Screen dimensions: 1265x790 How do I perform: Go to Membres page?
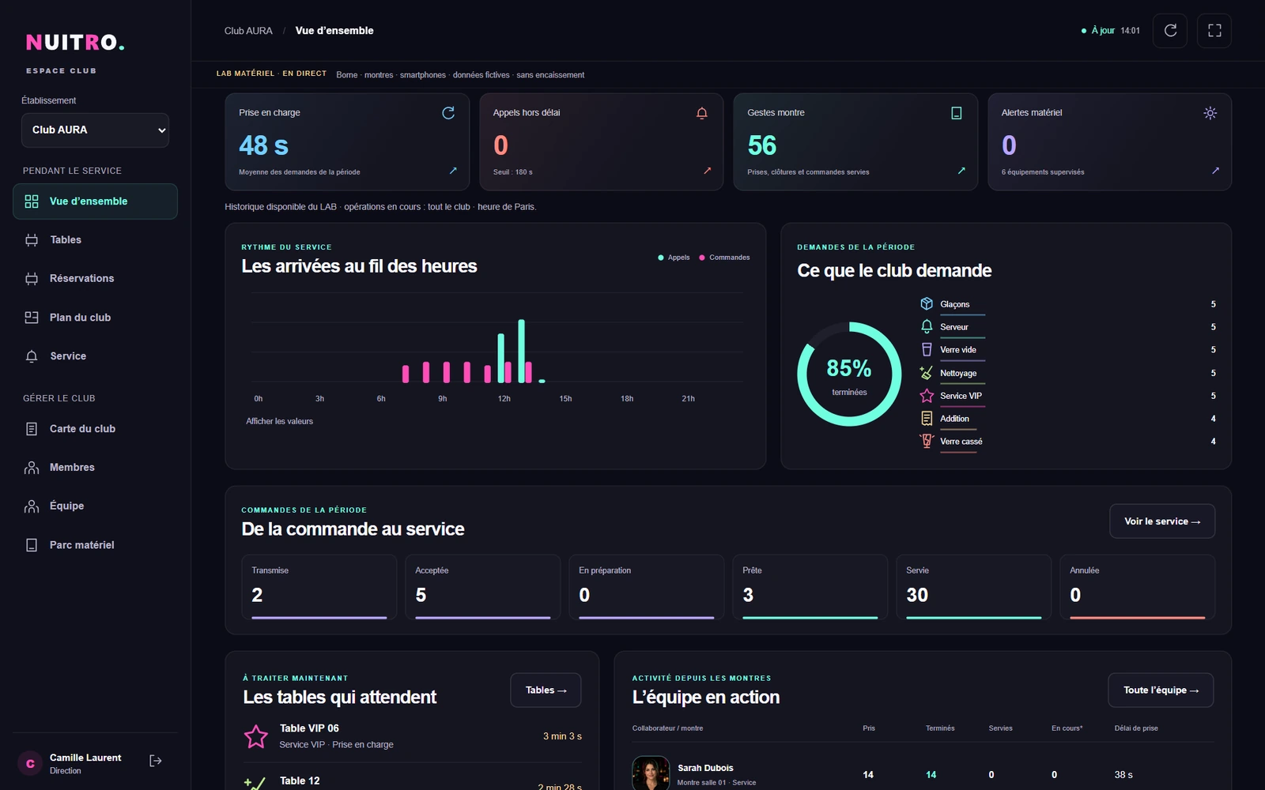click(95, 468)
